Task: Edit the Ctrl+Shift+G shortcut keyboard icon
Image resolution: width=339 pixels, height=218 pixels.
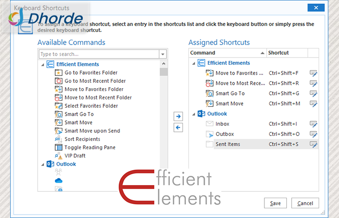Action: [313, 93]
